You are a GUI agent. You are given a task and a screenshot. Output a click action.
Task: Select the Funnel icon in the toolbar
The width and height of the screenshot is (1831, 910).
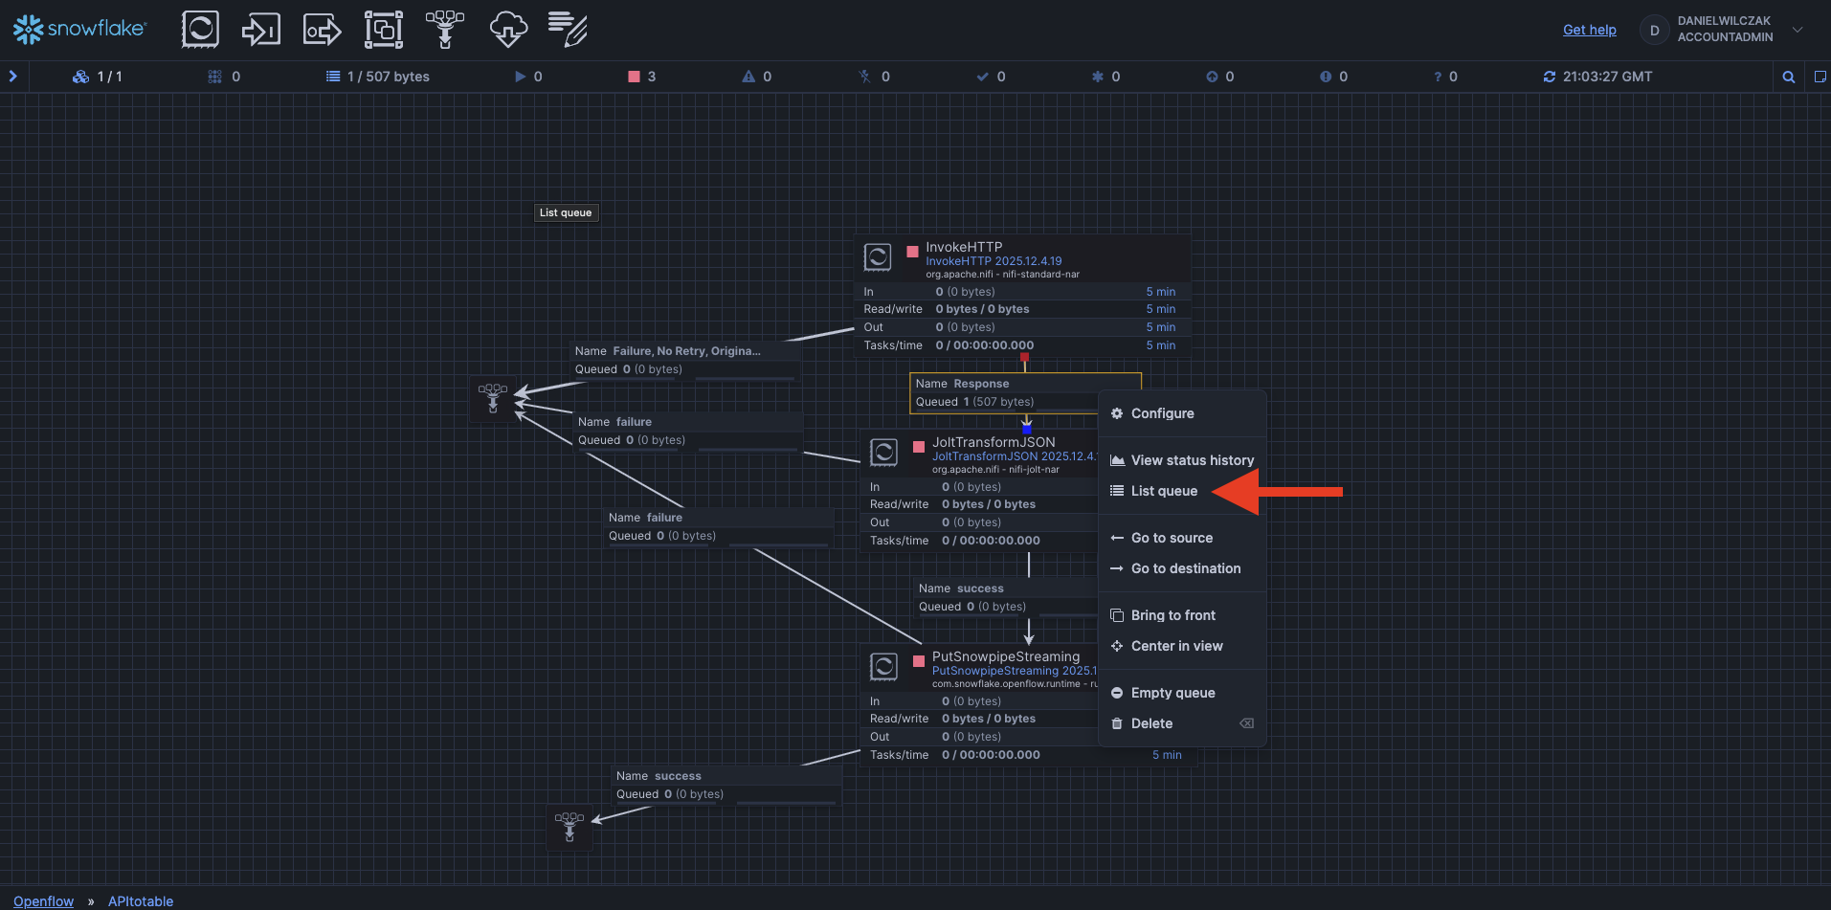click(x=445, y=30)
